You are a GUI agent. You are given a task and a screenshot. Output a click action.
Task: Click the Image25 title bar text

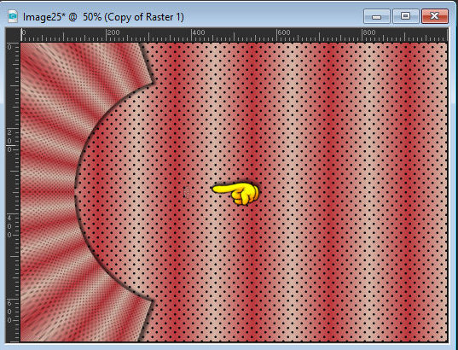[103, 17]
